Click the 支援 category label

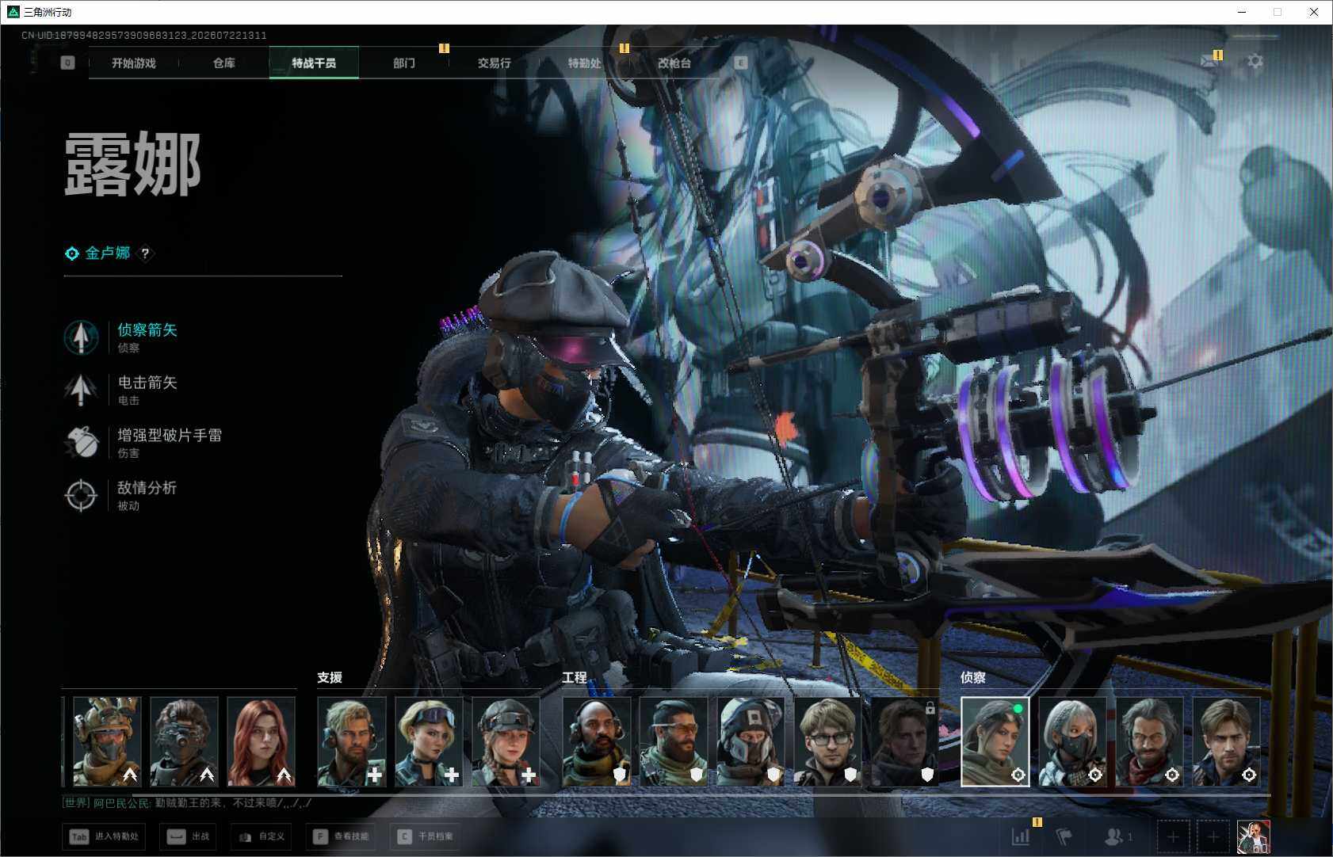[330, 678]
